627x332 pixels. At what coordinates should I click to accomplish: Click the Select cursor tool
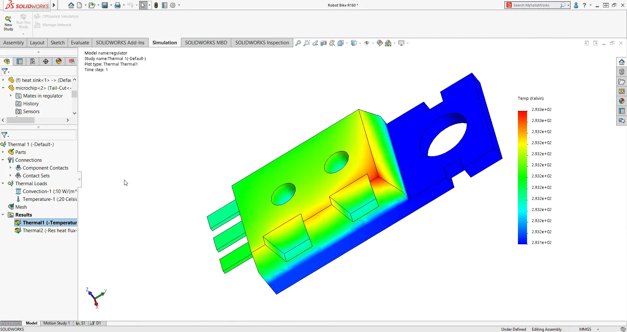pos(143,5)
